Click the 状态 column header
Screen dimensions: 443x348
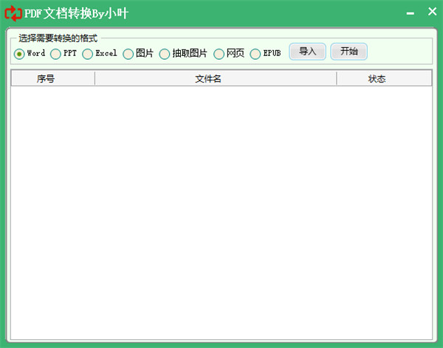pos(384,78)
